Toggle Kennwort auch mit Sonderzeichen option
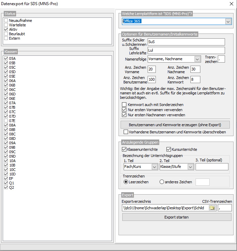Image resolution: width=237 pixels, height=251 pixels. [124, 105]
